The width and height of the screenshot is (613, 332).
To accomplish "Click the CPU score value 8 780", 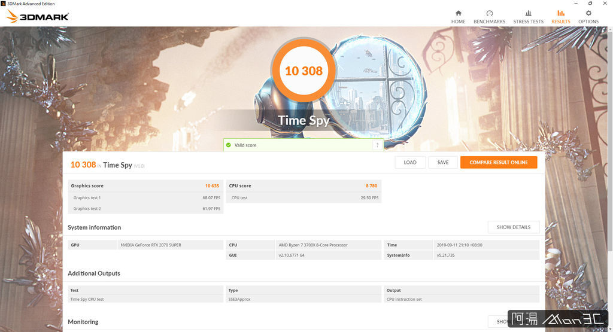I will [371, 186].
